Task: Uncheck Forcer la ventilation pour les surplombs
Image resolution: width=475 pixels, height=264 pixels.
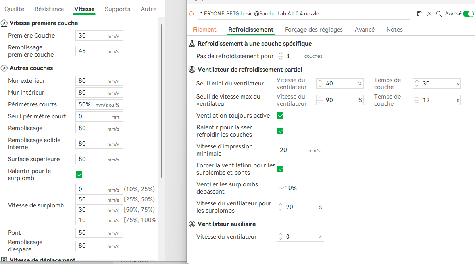Action: (x=280, y=169)
